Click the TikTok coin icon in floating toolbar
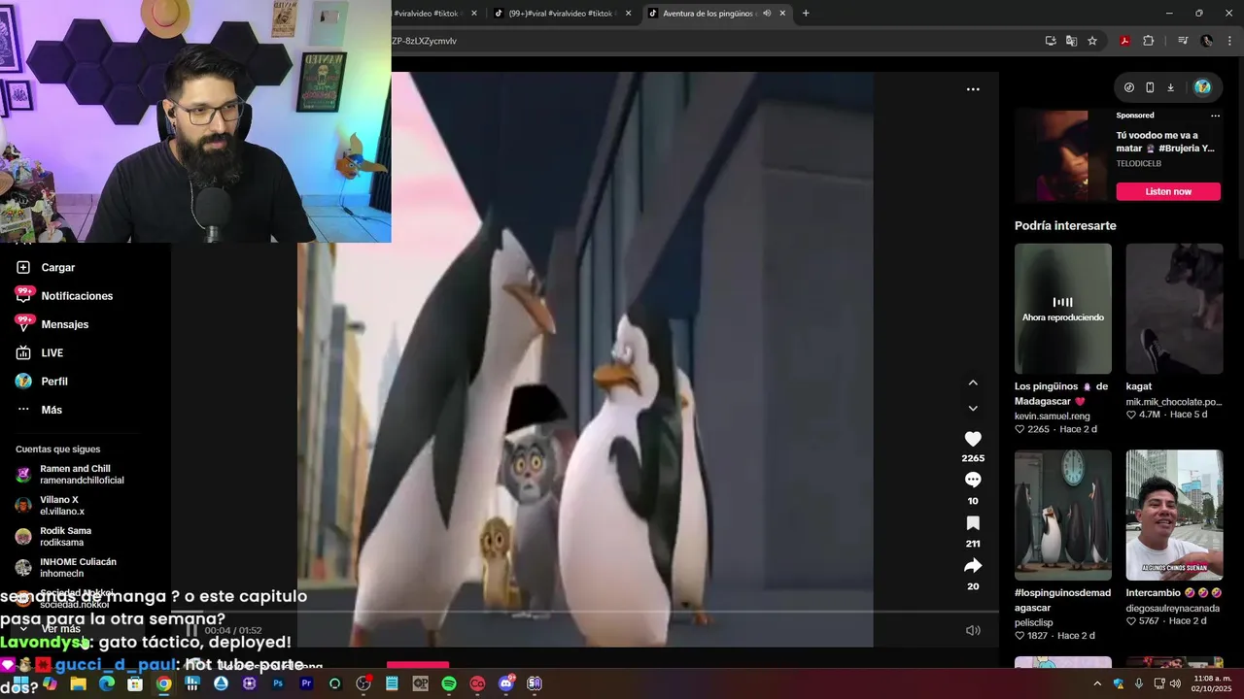Image resolution: width=1244 pixels, height=699 pixels. [x=1129, y=87]
